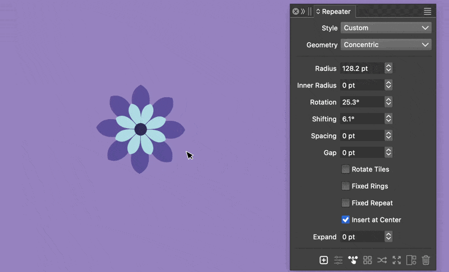The width and height of the screenshot is (449, 272).
Task: Delete repeater with the trash icon
Action: pyautogui.click(x=426, y=260)
